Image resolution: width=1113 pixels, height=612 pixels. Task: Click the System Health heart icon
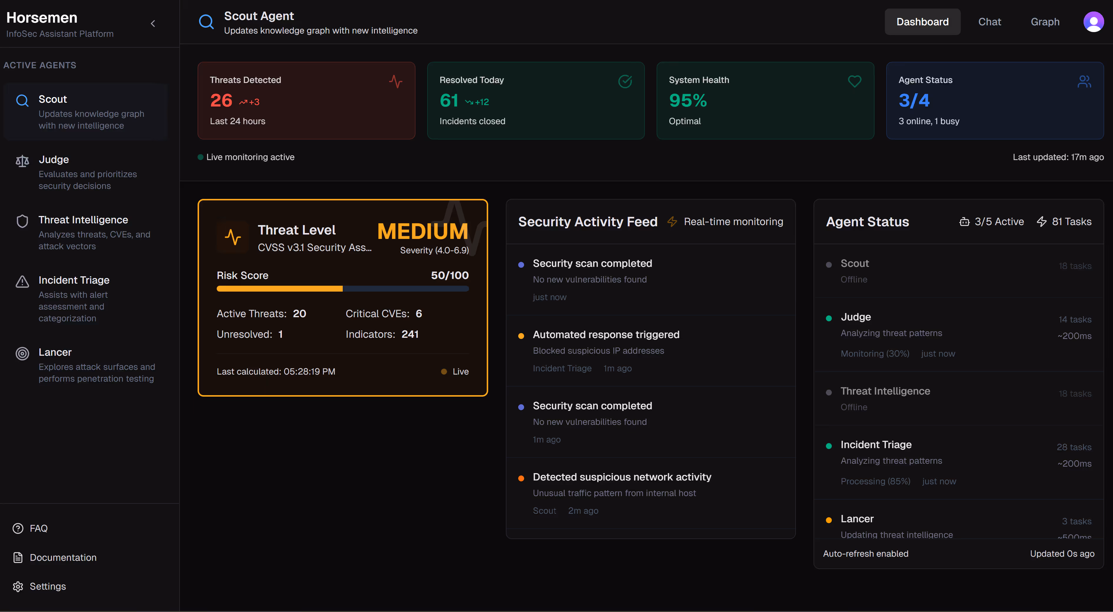tap(854, 81)
